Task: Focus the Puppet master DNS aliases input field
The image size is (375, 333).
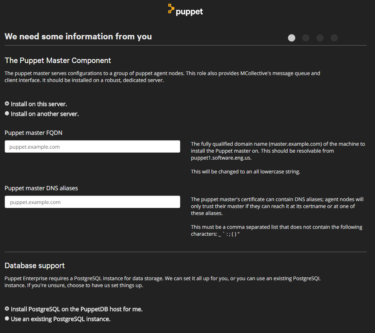Action: (x=92, y=202)
